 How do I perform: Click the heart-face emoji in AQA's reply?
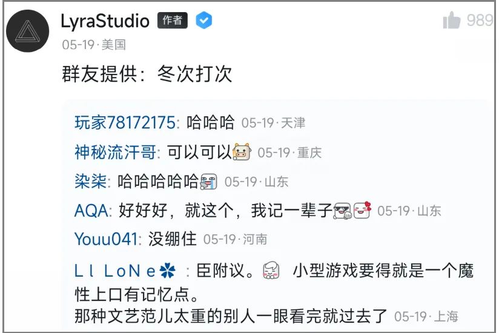[363, 210]
